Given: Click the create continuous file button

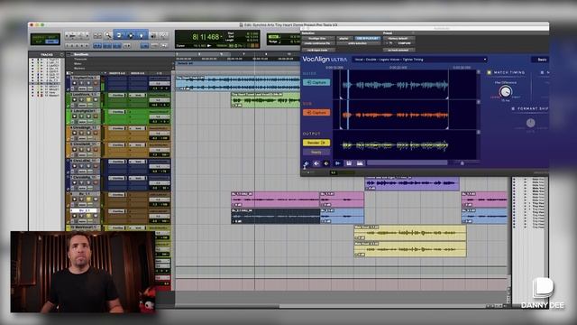Looking at the screenshot, I should pyautogui.click(x=318, y=43).
